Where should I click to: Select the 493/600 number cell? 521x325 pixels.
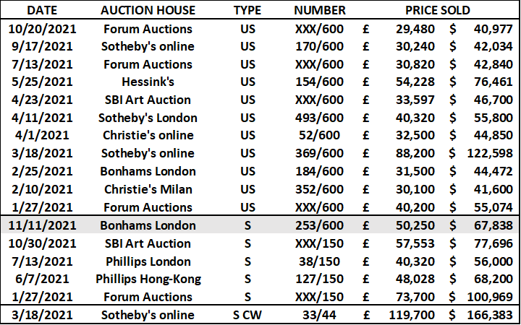pyautogui.click(x=320, y=118)
